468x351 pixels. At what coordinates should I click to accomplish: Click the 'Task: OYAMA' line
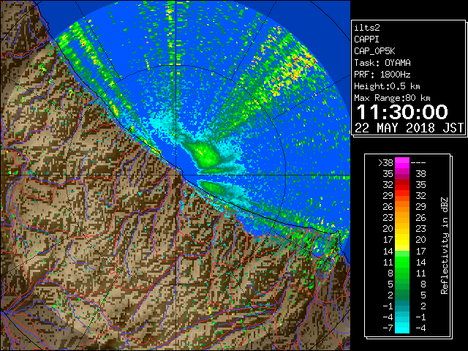[x=382, y=63]
